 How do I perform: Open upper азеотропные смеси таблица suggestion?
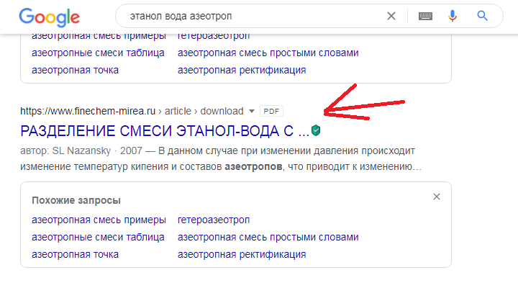tap(98, 53)
